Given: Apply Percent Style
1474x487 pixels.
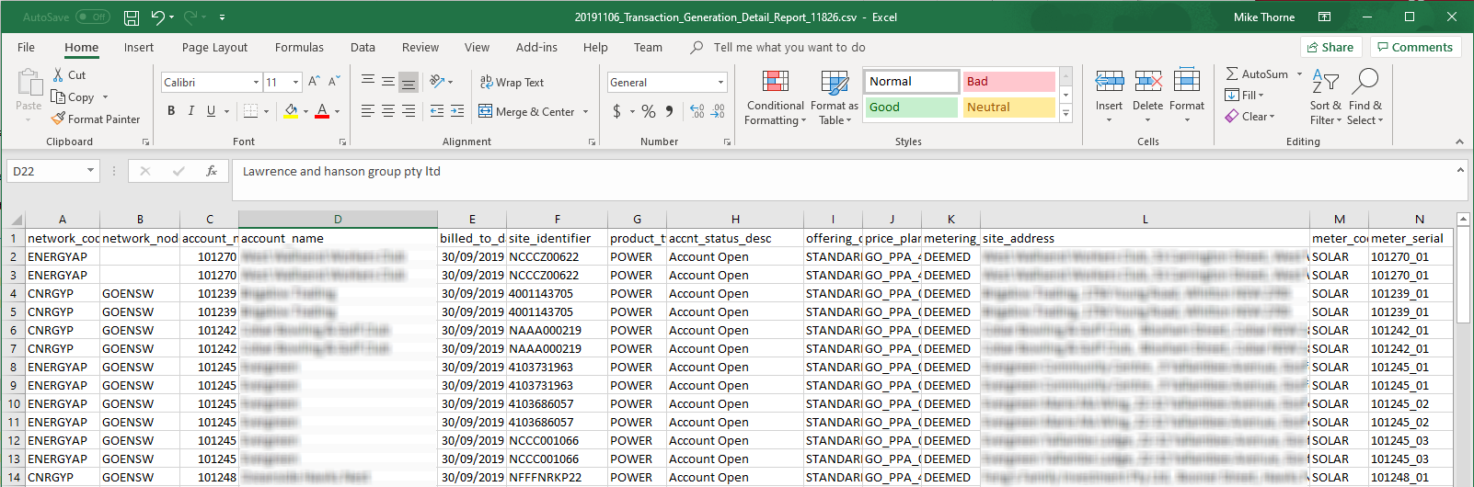Looking at the screenshot, I should [x=649, y=111].
